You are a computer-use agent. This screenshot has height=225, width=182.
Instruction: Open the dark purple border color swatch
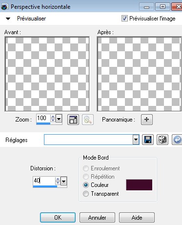pyautogui.click(x=139, y=185)
